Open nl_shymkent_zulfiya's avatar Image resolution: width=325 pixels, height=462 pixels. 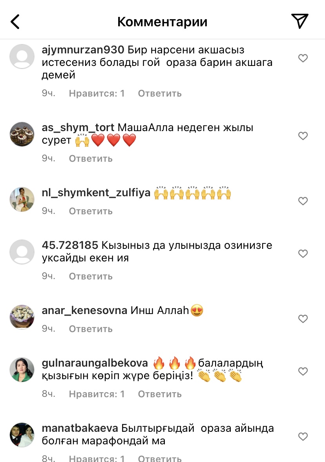point(22,199)
